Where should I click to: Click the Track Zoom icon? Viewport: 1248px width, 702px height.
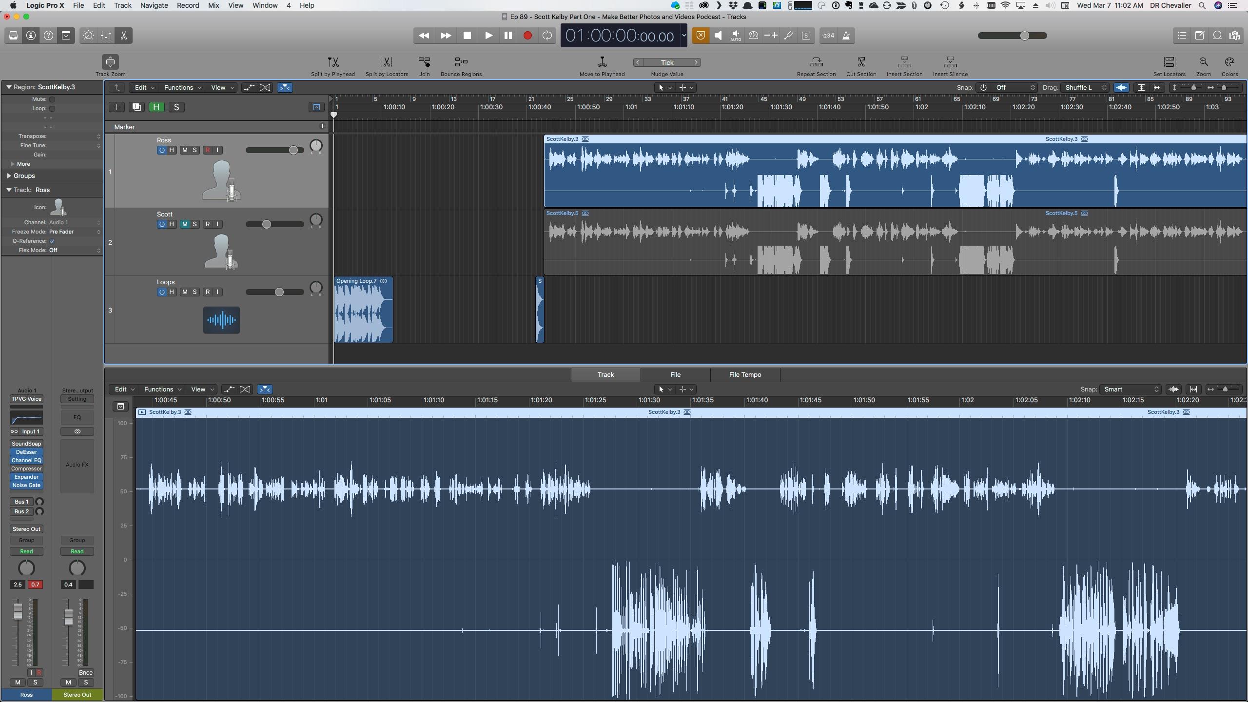(x=110, y=62)
